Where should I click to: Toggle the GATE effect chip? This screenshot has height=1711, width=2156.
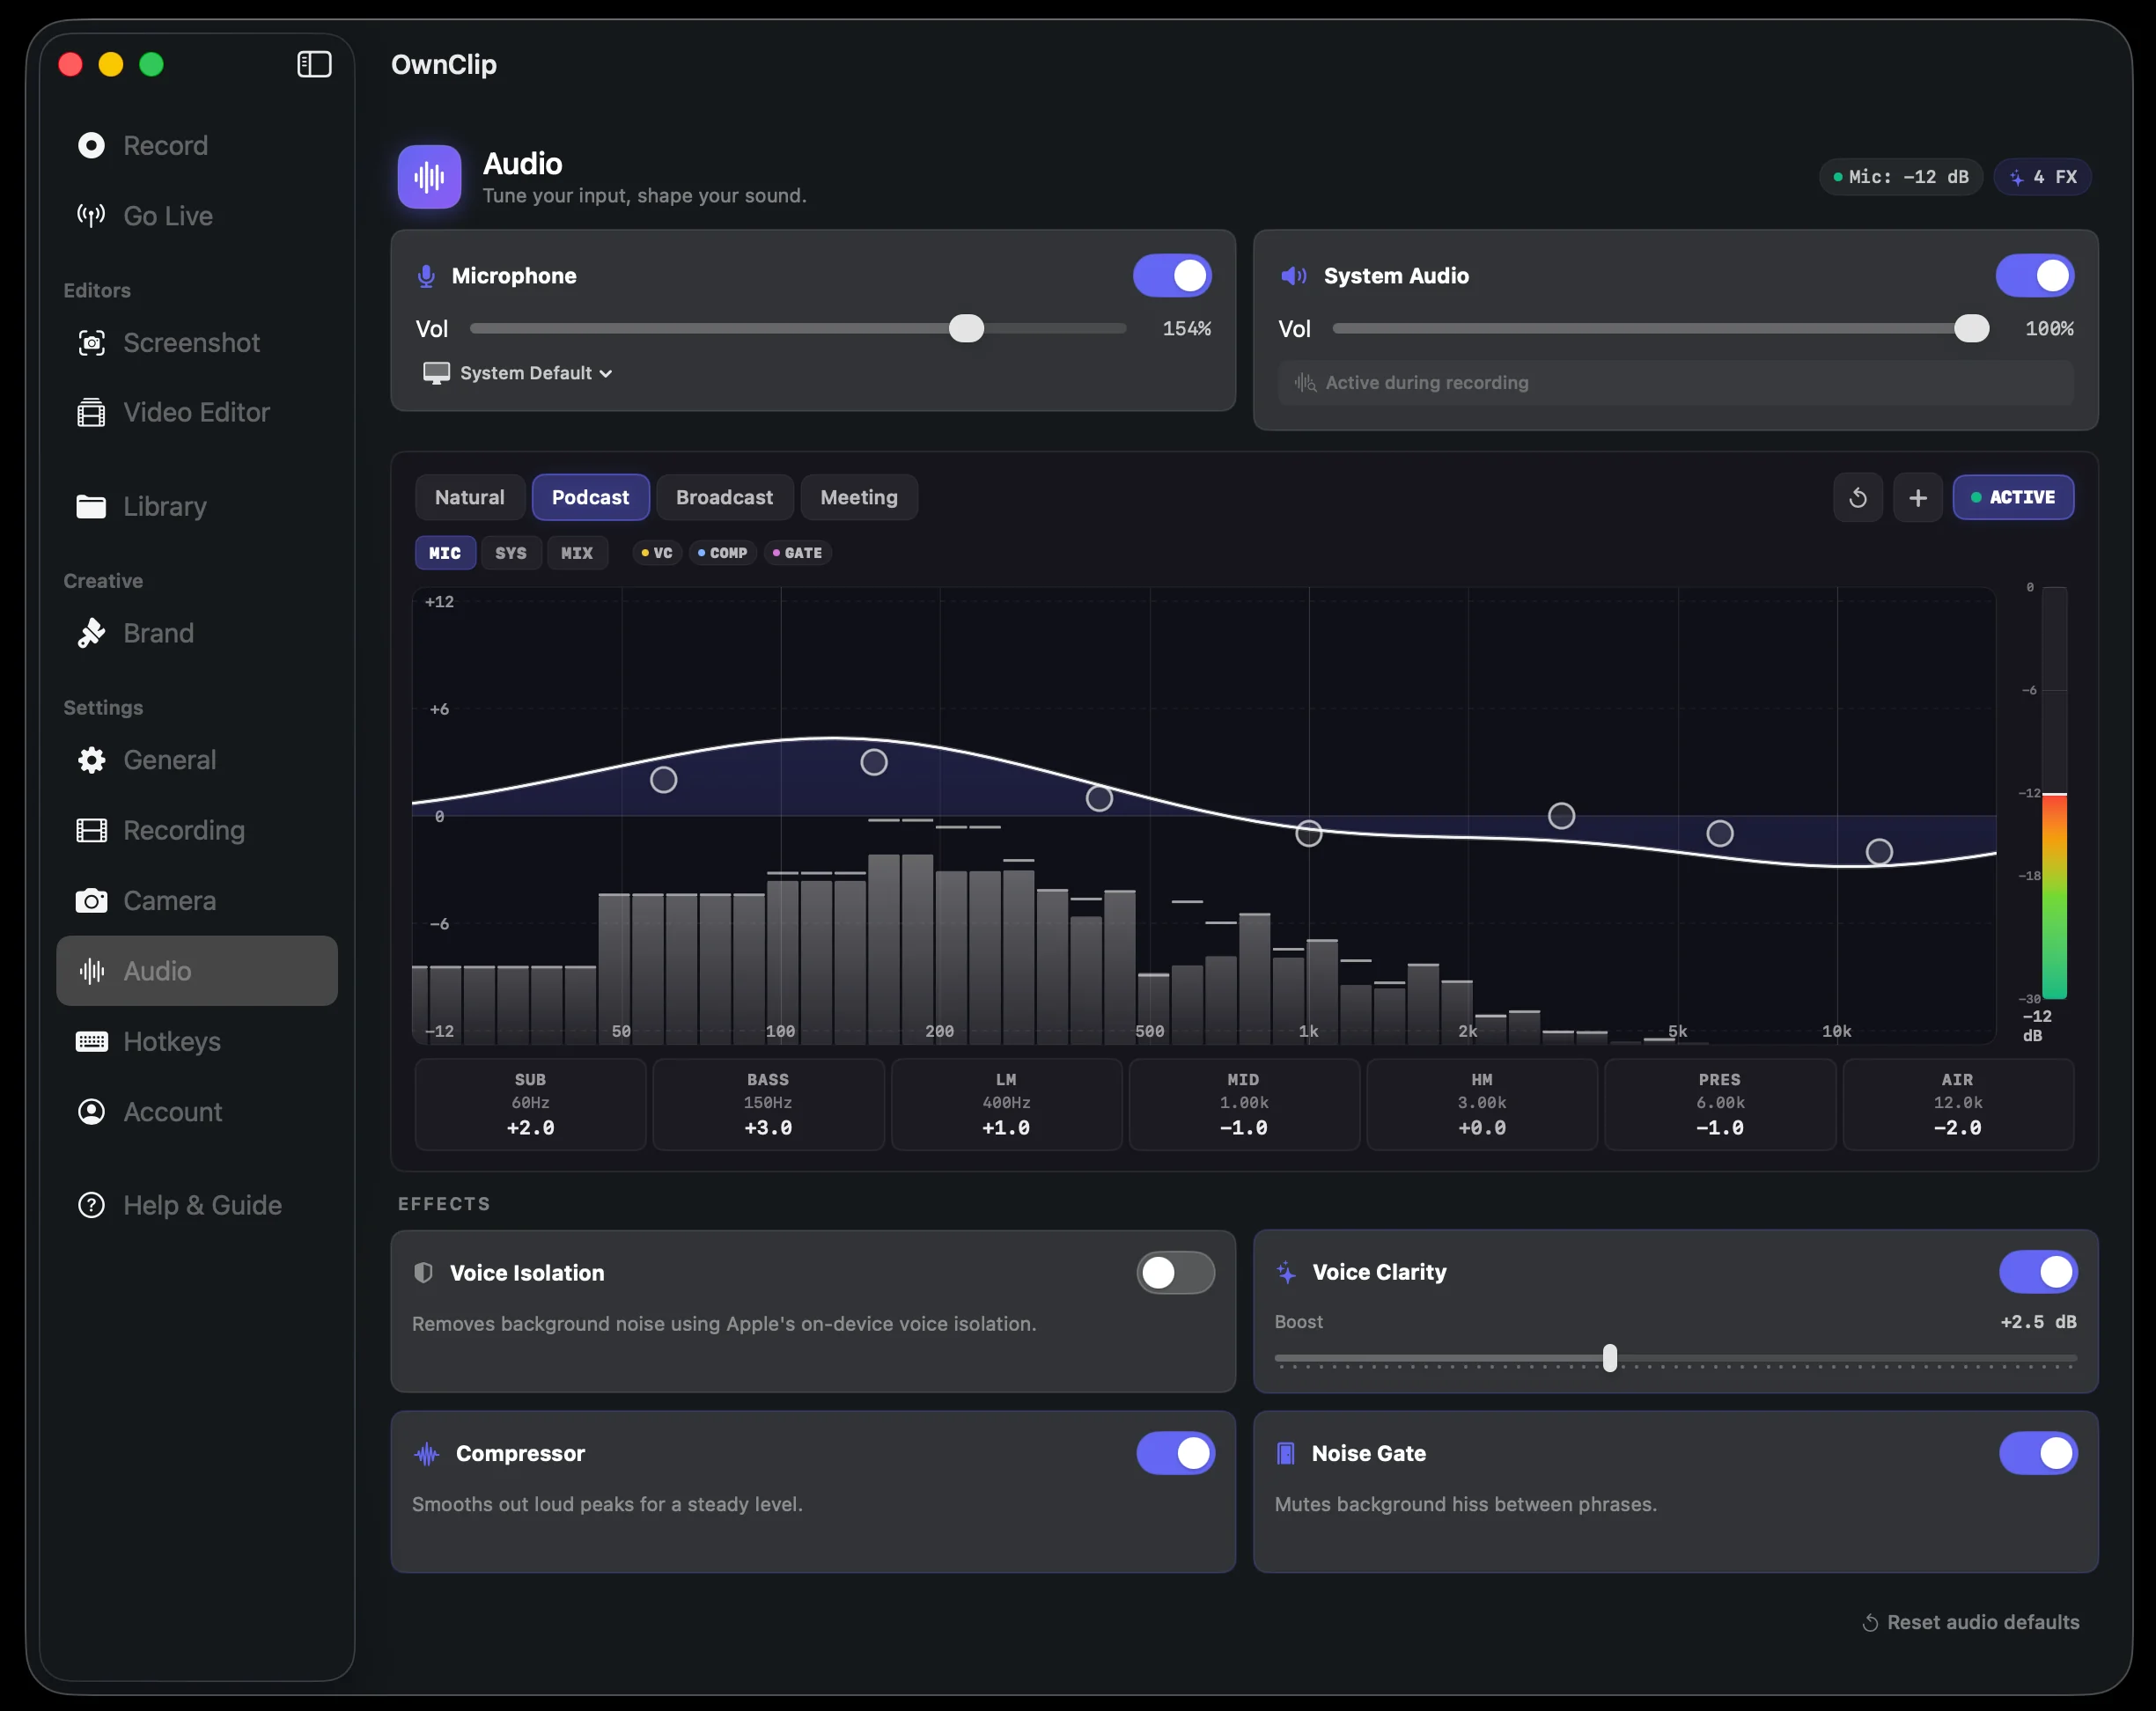(x=797, y=553)
